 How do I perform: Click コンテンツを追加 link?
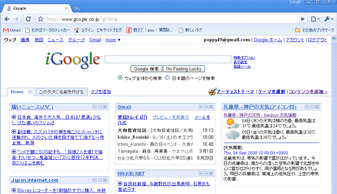(x=308, y=92)
